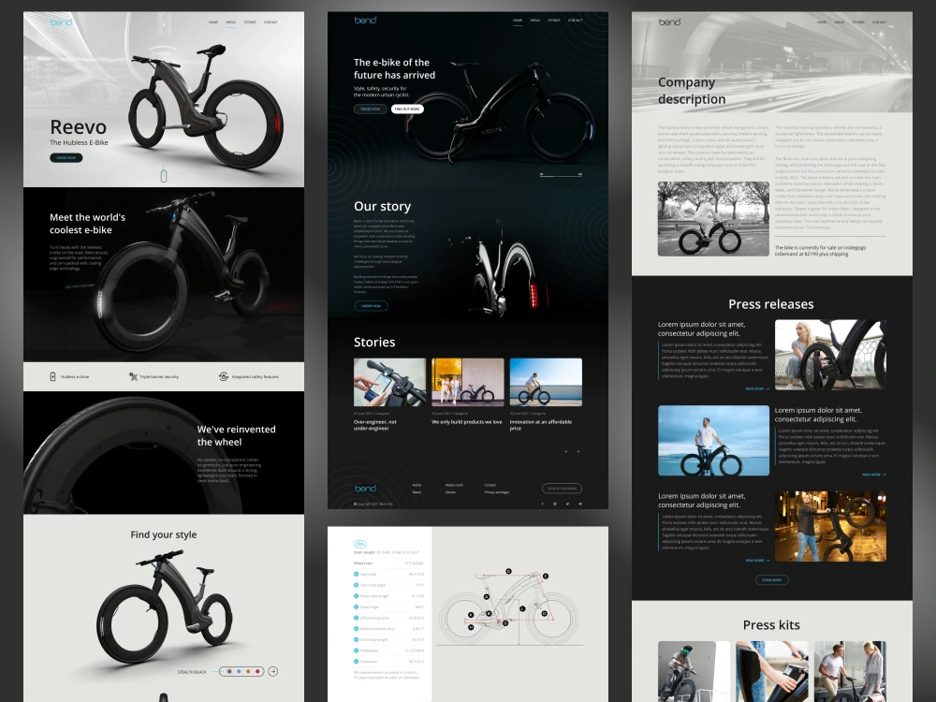Click the Order Now button
This screenshot has height=702, width=936.
(371, 110)
